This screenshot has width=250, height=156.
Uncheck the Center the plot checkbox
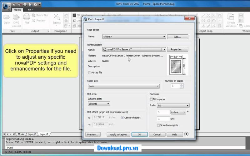[122, 118]
